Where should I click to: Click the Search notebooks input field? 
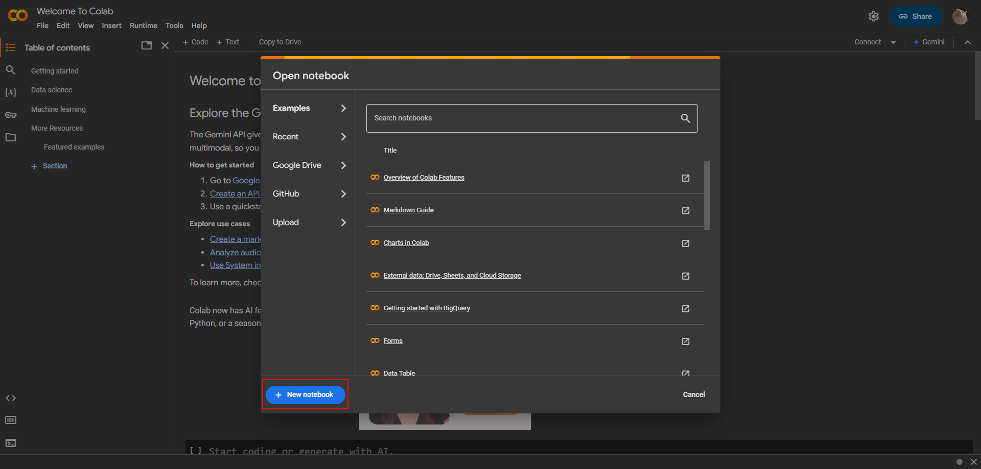click(532, 118)
